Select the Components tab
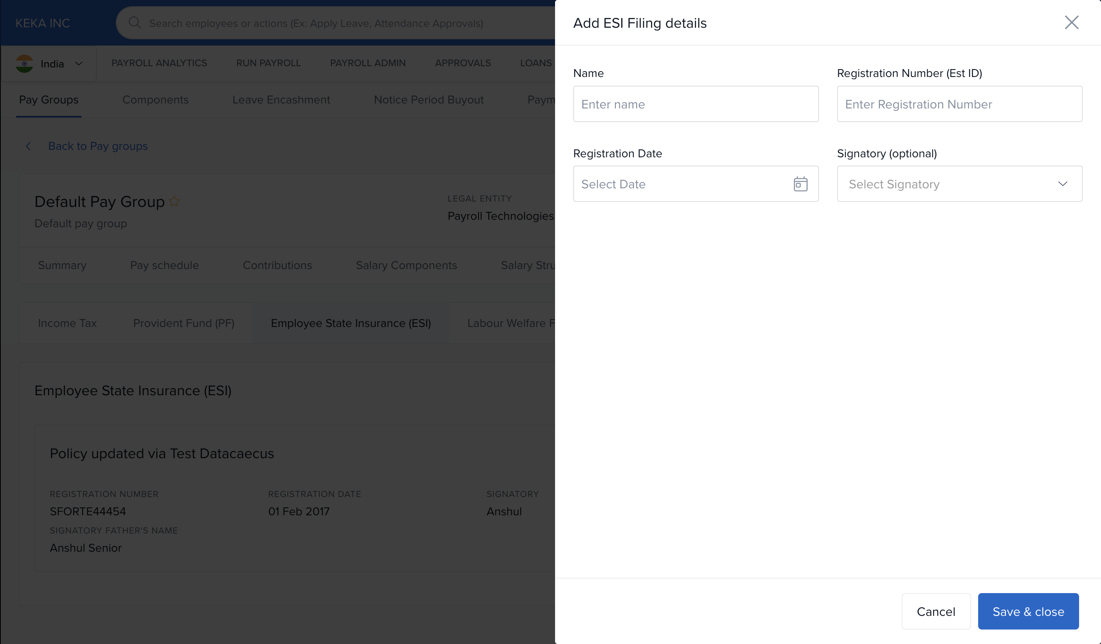 click(155, 100)
